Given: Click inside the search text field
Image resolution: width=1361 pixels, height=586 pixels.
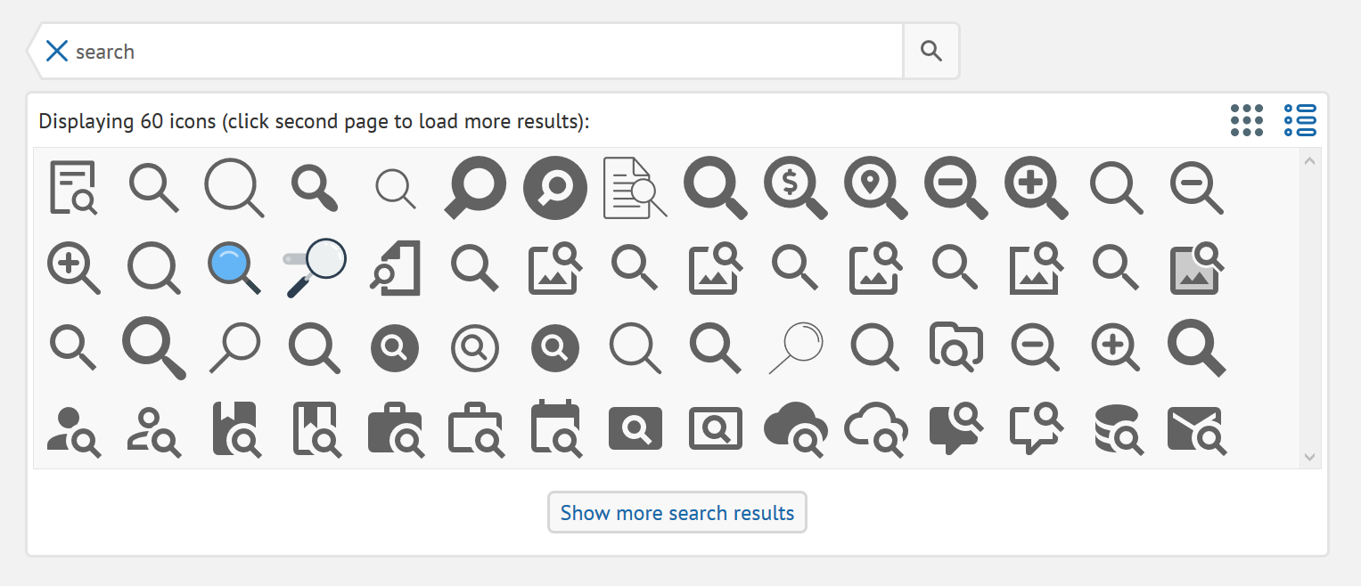Looking at the screenshot, I should [481, 52].
